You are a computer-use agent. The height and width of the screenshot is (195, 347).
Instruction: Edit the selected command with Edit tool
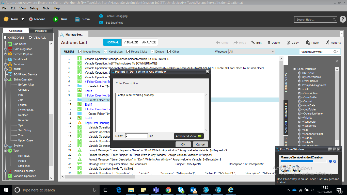[x=257, y=43]
